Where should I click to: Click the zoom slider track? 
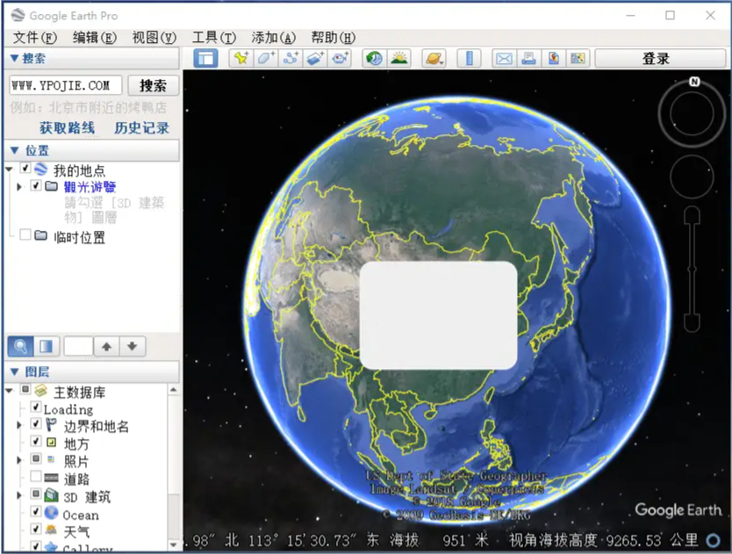[x=692, y=269]
